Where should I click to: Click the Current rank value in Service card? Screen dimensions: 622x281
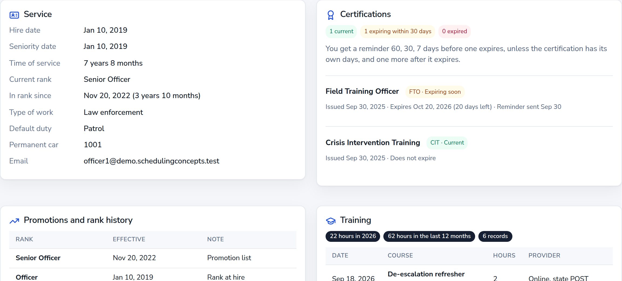[x=107, y=79]
